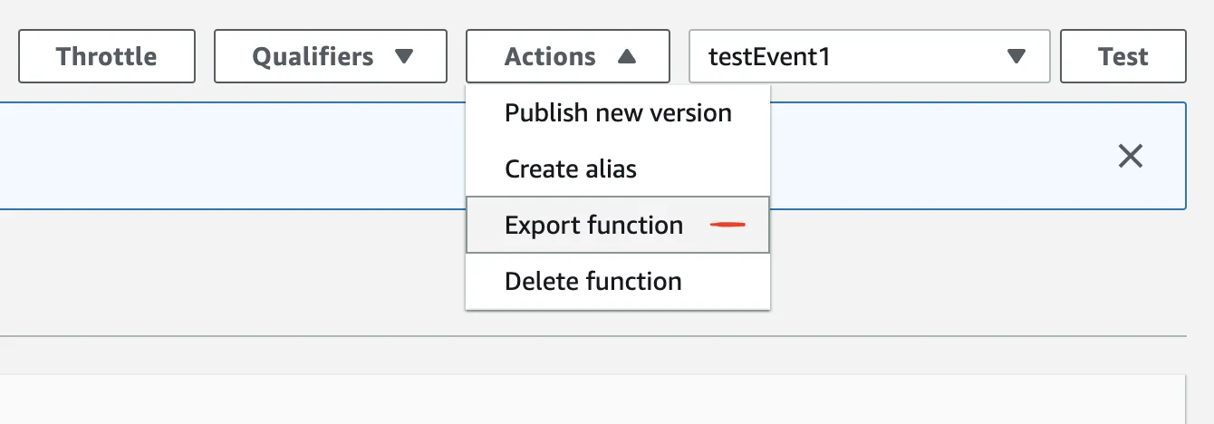Choose Publish new version from Actions menu

tap(618, 113)
